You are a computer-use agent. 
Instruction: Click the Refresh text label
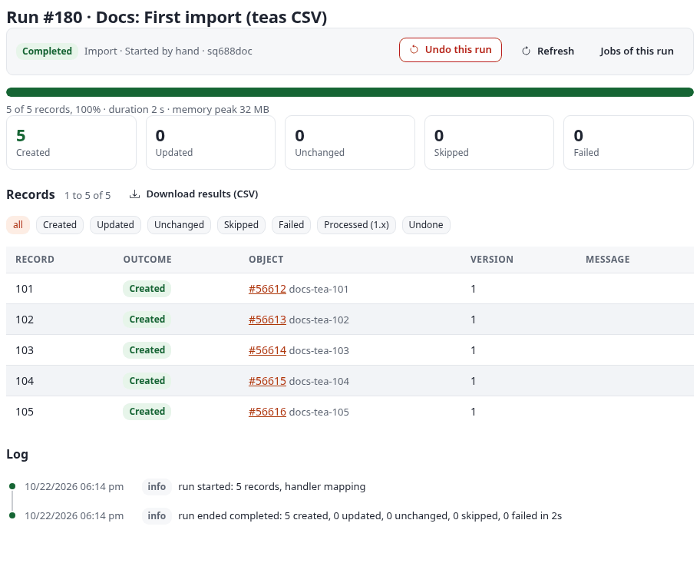pos(556,51)
